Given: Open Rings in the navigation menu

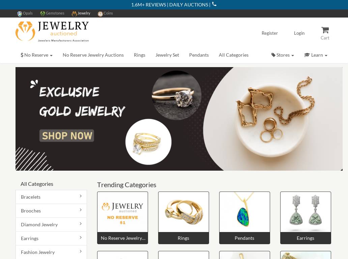Looking at the screenshot, I should 140,55.
